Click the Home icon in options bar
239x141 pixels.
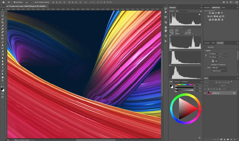click(3, 2)
